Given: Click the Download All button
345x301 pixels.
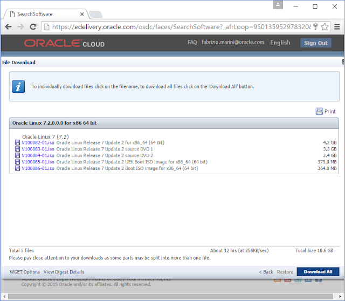Looking at the screenshot, I should pyautogui.click(x=318, y=272).
